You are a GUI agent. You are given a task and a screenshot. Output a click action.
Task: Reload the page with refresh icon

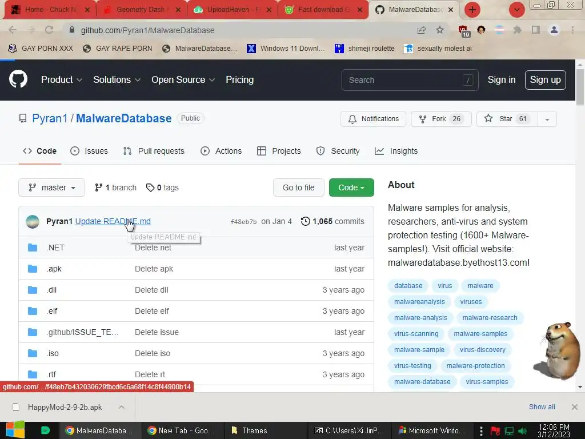(x=49, y=30)
